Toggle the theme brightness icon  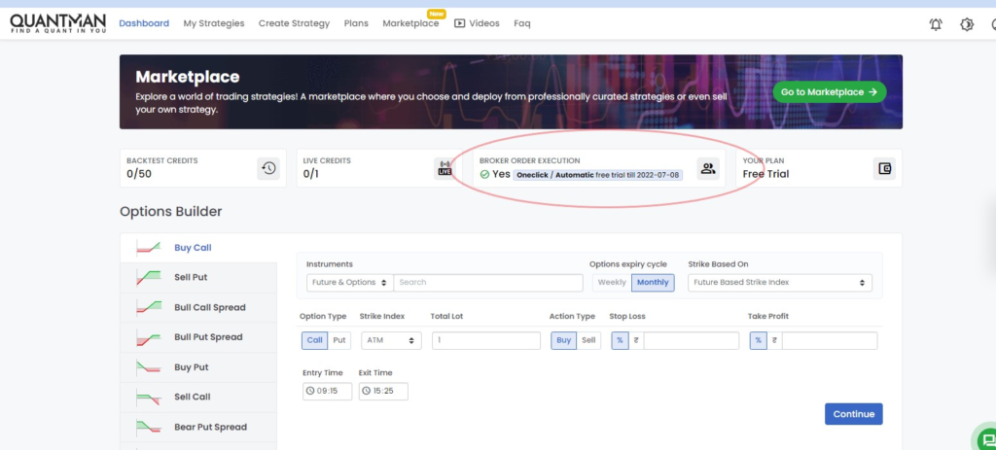pyautogui.click(x=967, y=24)
